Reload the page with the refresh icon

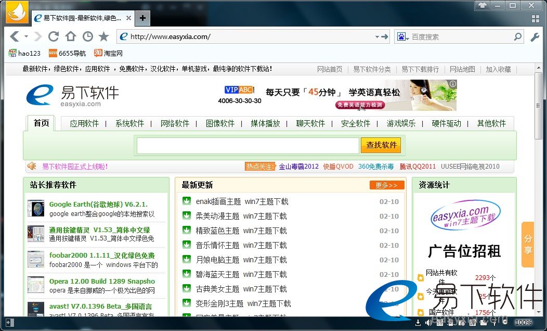pos(53,36)
